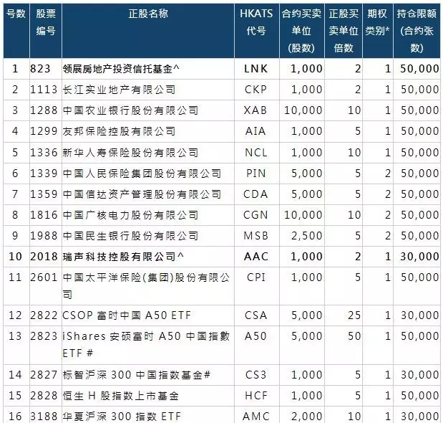Click the '合约买卖单位 (股数)' header
This screenshot has width=443, height=423.
click(x=301, y=31)
